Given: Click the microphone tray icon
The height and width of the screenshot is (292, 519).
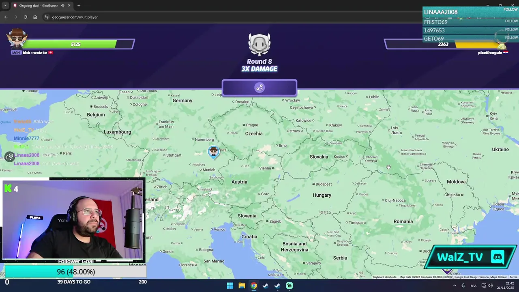Looking at the screenshot, I should pos(463,286).
